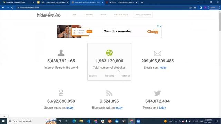Click 'today' link next to Blog posts written
This screenshot has width=221, height=124.
pos(119,108)
